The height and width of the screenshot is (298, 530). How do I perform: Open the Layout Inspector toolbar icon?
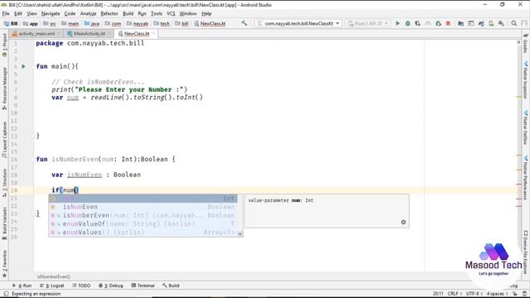point(471,23)
